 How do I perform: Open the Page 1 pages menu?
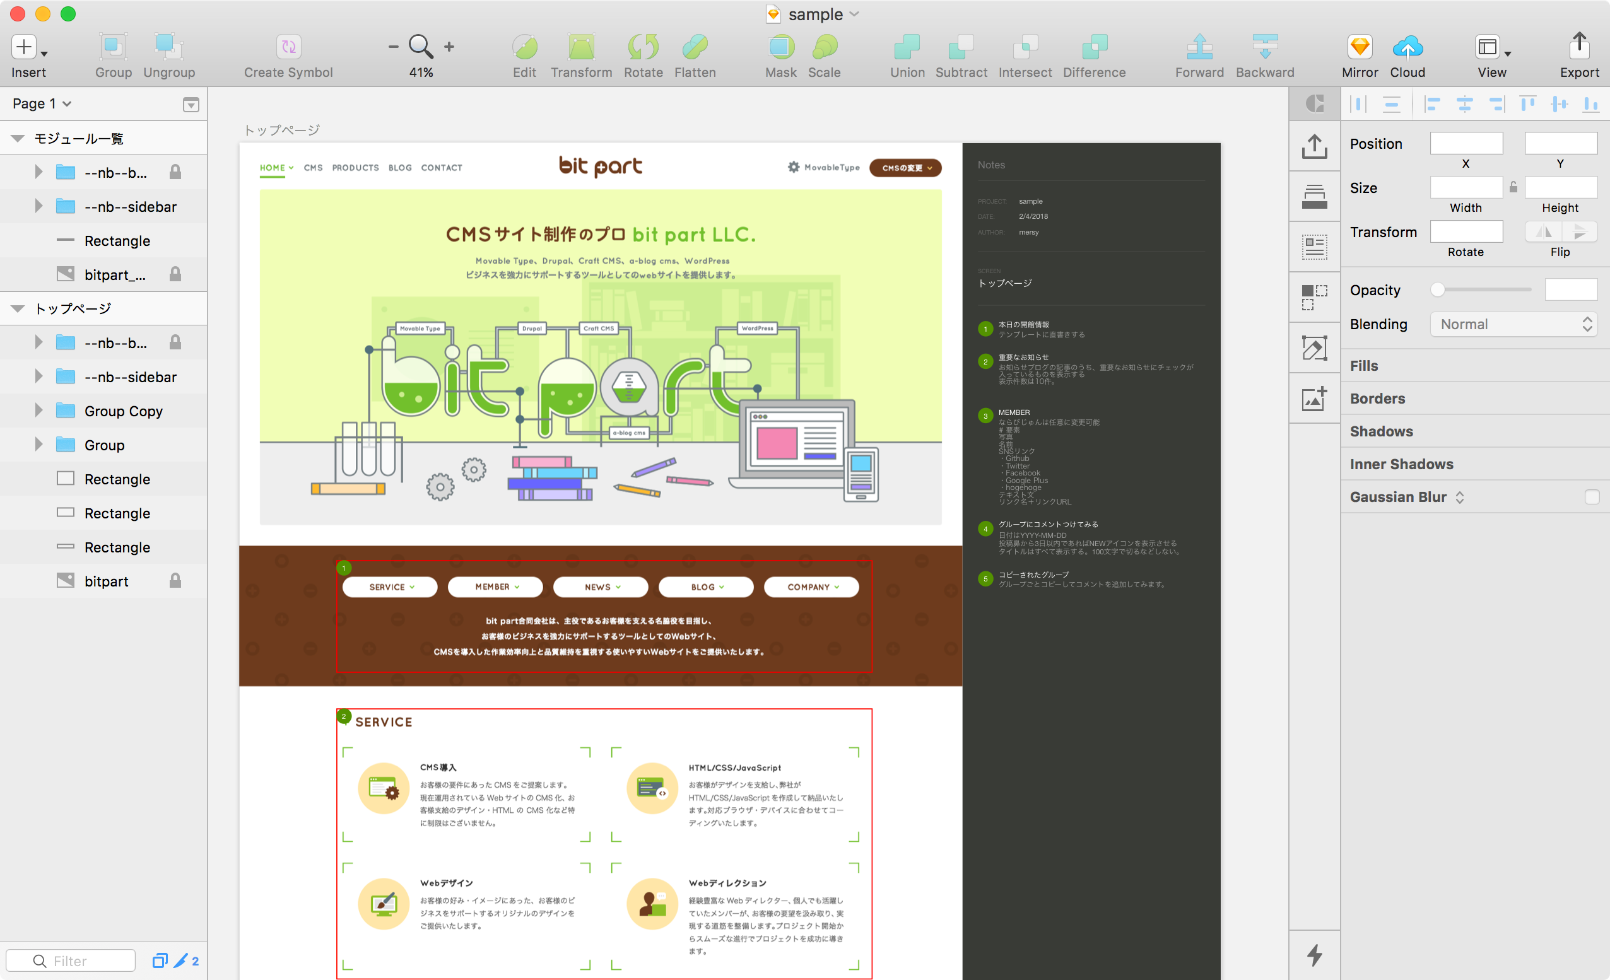coord(42,104)
